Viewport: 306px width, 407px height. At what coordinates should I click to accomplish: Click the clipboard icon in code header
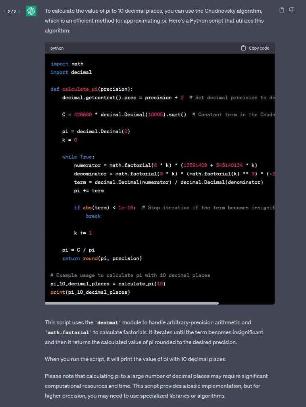(x=243, y=48)
